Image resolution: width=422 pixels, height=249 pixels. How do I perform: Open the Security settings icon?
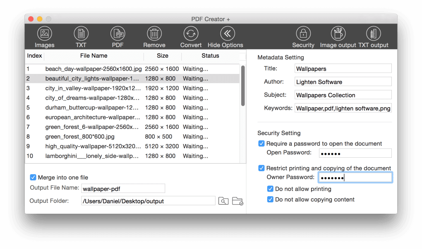(x=303, y=36)
